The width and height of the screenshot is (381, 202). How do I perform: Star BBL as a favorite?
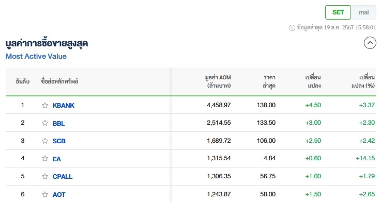[x=44, y=123]
